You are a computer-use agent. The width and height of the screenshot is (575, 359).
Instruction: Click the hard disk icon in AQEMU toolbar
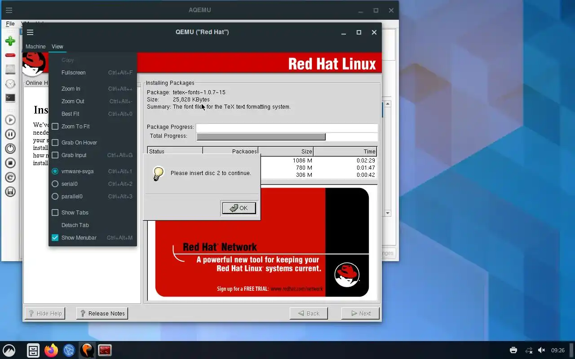pyautogui.click(x=10, y=69)
